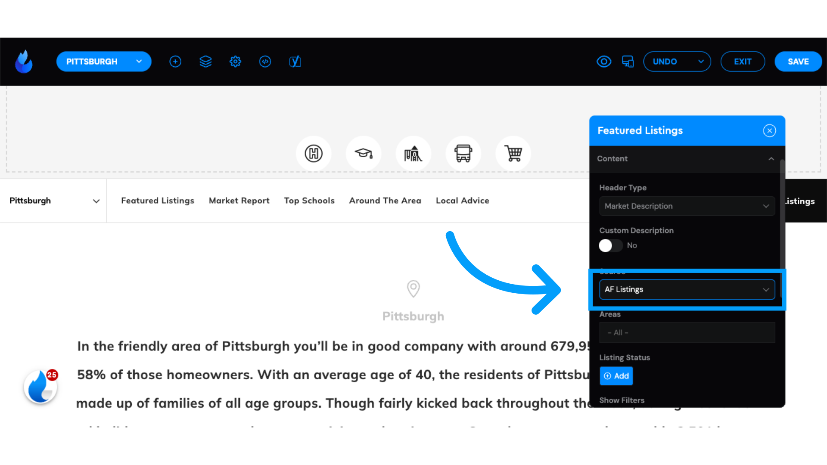Image resolution: width=827 pixels, height=465 pixels.
Task: Click the preview eye icon
Action: (x=604, y=61)
